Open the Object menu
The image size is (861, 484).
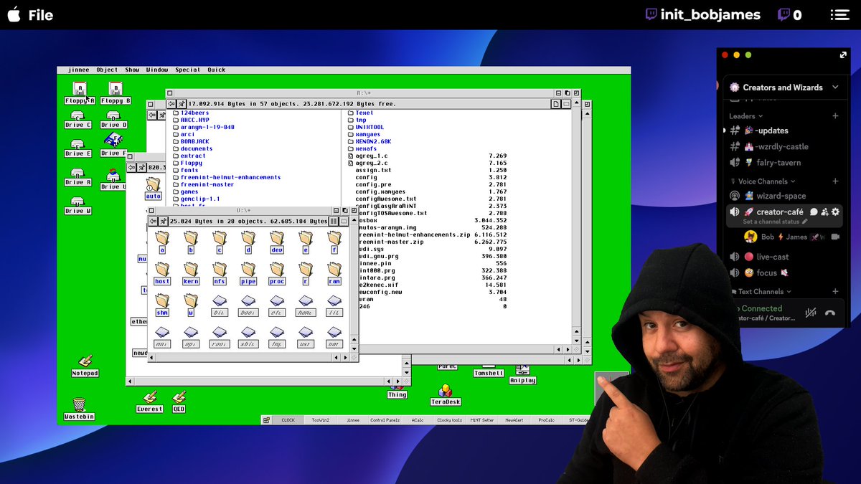point(107,70)
